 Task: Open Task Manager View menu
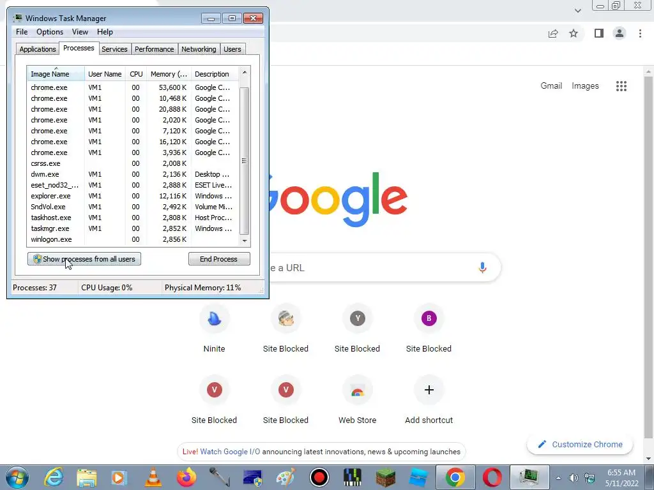click(x=80, y=32)
